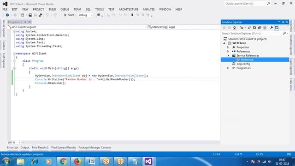Open the FILE menu

[5, 9]
